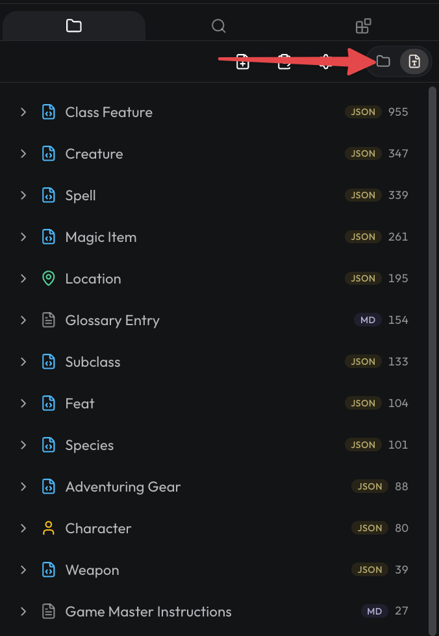
Task: Expand the Class Feature group
Action: [23, 112]
